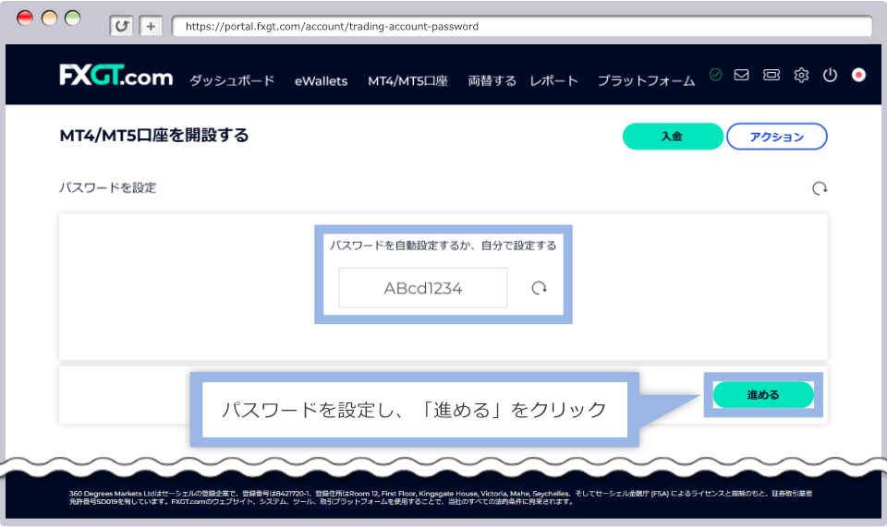The width and height of the screenshot is (887, 527).
Task: Click the refresh icon beside パスワードを設定
Action: click(x=820, y=188)
